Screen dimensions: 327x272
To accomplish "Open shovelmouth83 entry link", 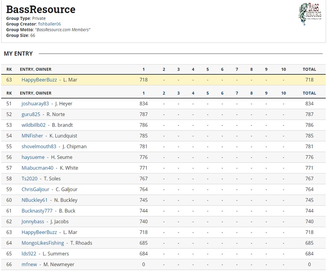I will [x=39, y=147].
